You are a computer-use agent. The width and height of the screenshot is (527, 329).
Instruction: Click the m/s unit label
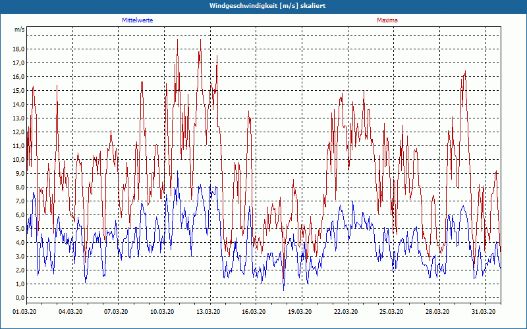[19, 30]
